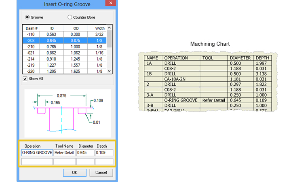Click the Depth field showing 0.109
291x182 pixels.
pyautogui.click(x=104, y=153)
